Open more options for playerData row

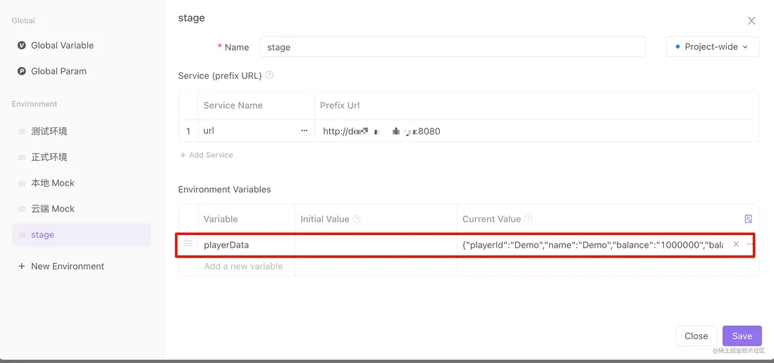coord(749,244)
